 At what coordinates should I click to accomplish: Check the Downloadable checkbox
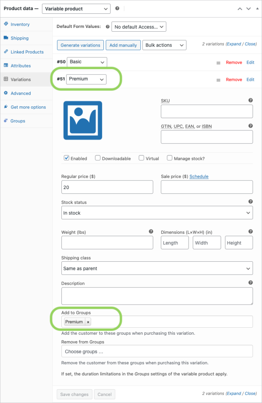(98, 158)
